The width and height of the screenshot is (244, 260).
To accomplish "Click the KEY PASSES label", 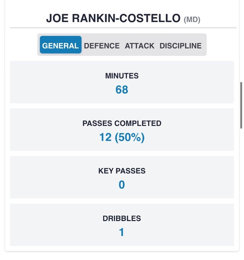I will click(122, 171).
